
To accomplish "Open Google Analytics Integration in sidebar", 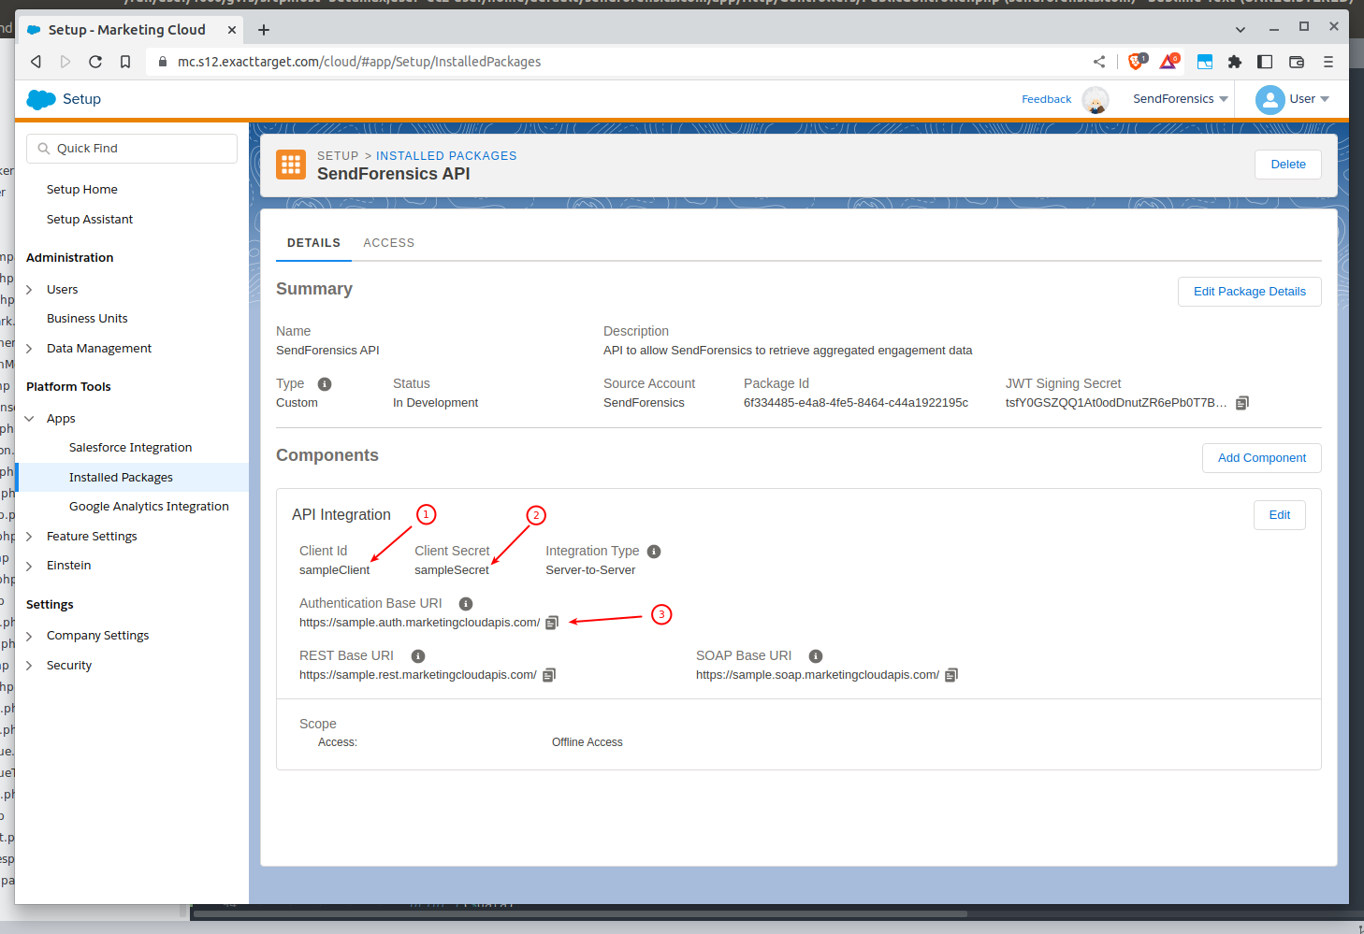I will 149,507.
